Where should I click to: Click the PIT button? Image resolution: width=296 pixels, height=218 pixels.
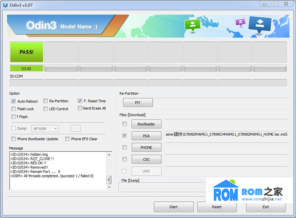coord(138,102)
